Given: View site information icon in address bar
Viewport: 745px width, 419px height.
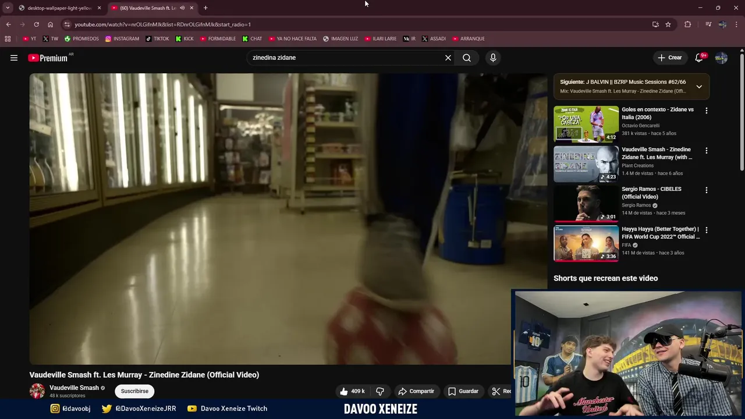Looking at the screenshot, I should click(67, 24).
